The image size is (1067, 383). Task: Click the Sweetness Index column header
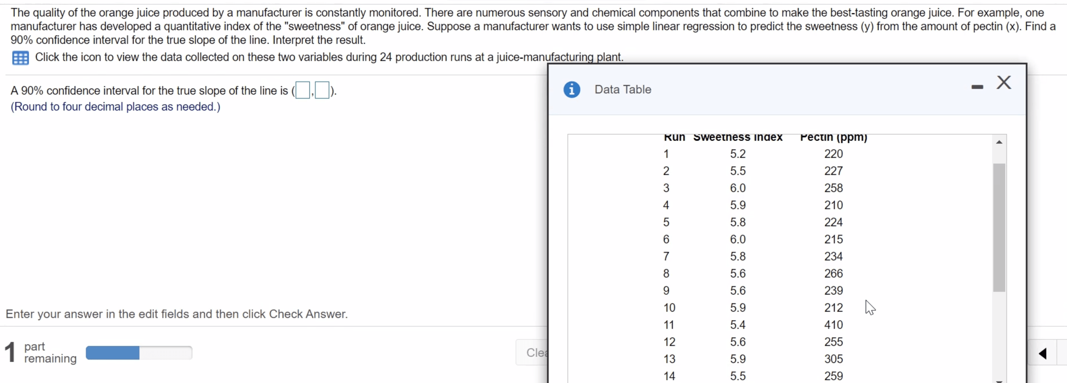(x=738, y=138)
